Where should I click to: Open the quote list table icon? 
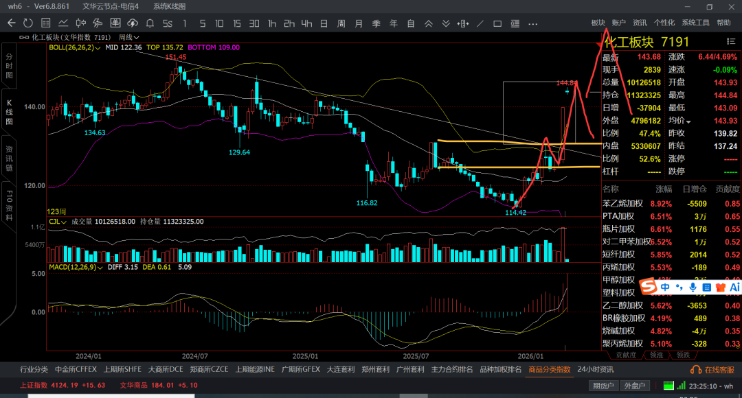[46, 23]
